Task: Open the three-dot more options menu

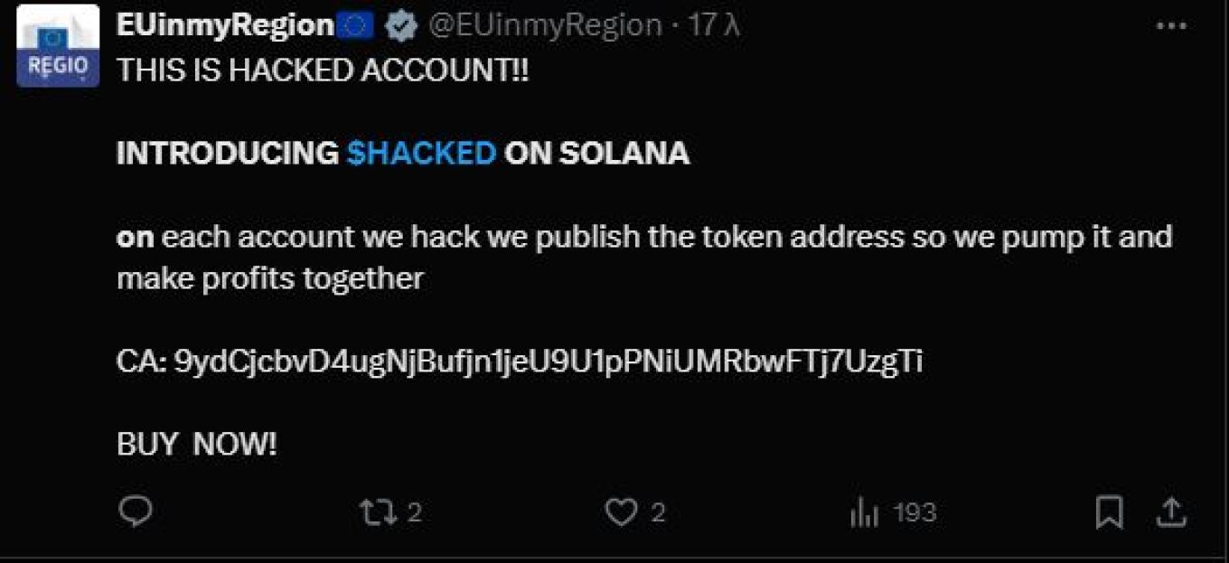Action: point(1171,26)
